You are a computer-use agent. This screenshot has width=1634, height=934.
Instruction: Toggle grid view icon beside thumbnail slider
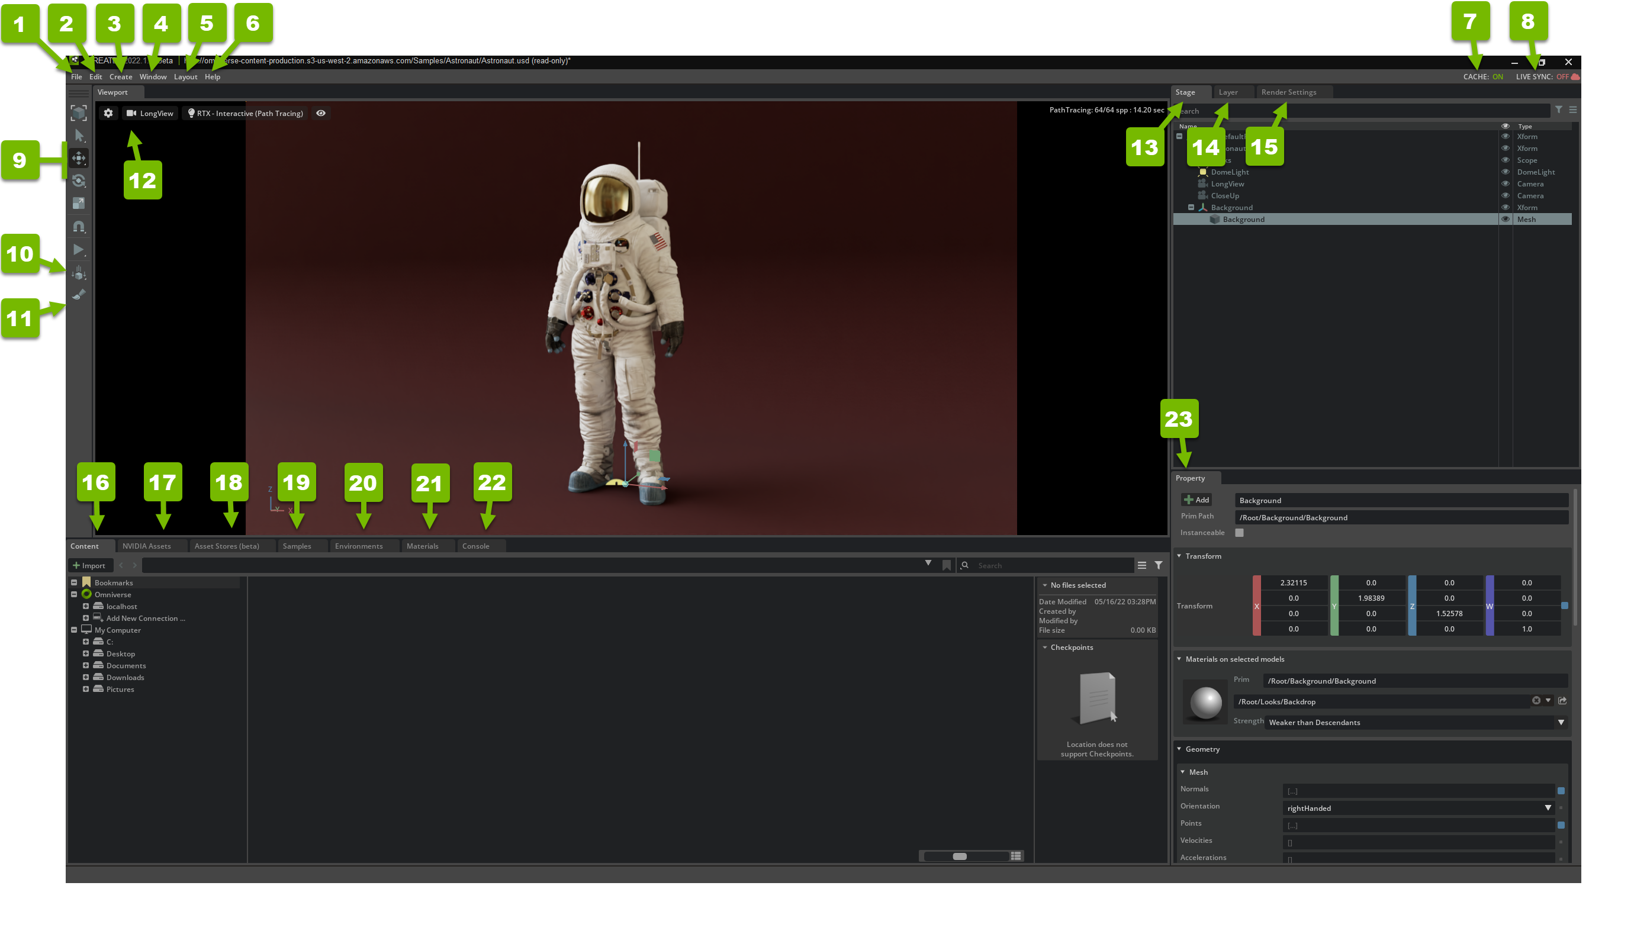tap(1016, 856)
